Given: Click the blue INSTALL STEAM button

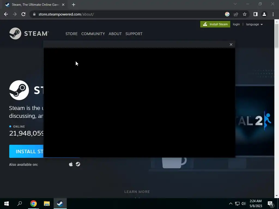Looking at the screenshot, I should [26, 151].
